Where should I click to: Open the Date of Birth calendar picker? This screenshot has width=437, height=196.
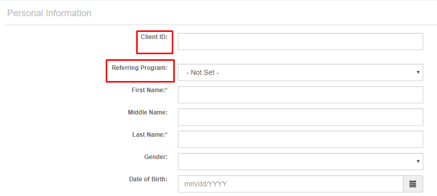tap(413, 184)
